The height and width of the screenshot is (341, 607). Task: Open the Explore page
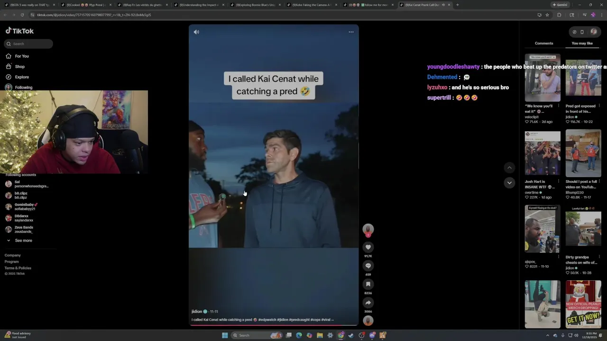pos(18,77)
